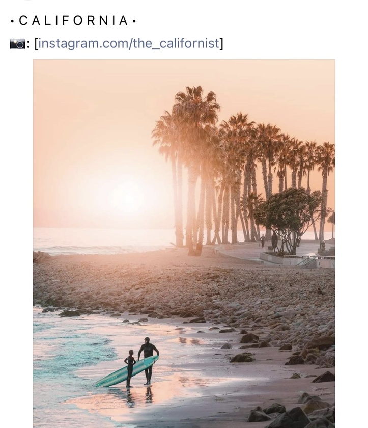The width and height of the screenshot is (368, 428).
Task: Select the jogger on the promenade
Action: click(x=263, y=240)
